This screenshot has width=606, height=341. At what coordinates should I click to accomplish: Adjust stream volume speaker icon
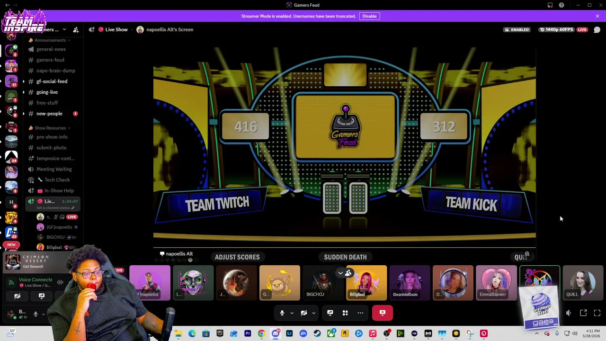(x=569, y=313)
